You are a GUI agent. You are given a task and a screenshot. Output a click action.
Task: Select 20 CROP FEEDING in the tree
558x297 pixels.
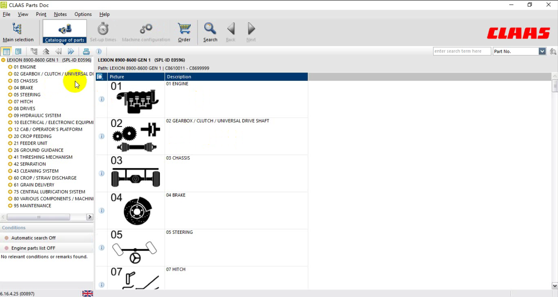33,136
